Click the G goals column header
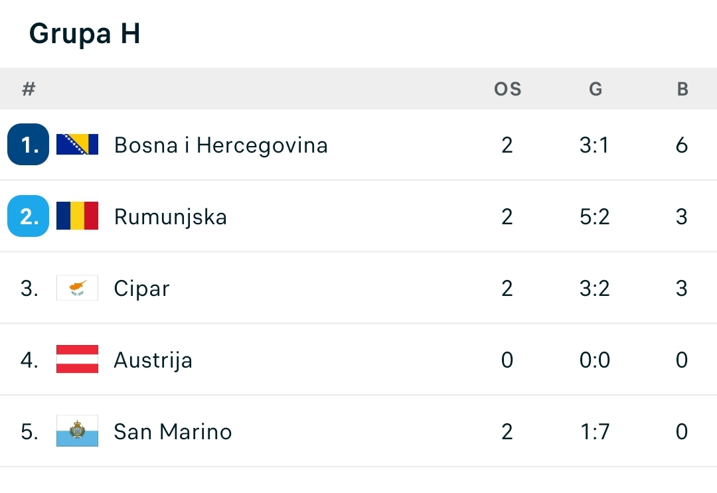Screen dimensions: 717x493 click(x=596, y=89)
